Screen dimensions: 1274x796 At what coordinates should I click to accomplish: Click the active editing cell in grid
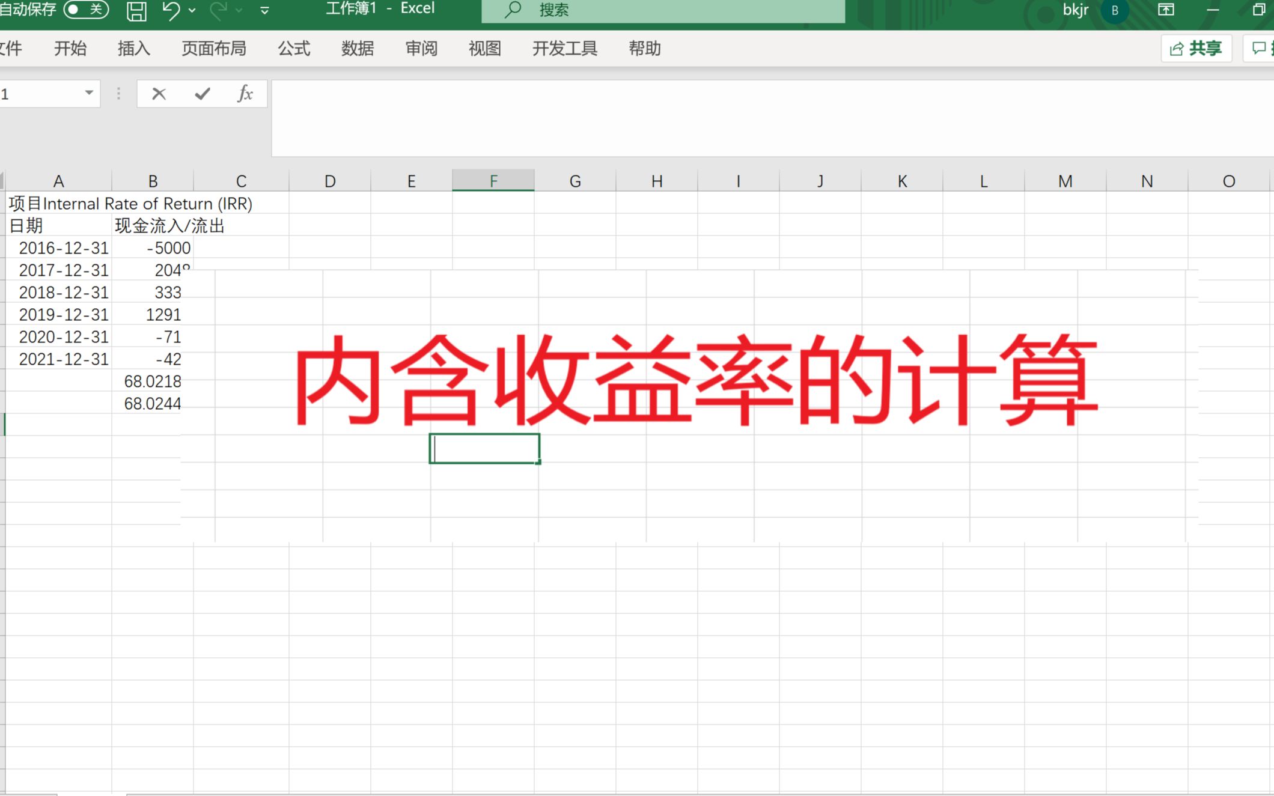484,449
